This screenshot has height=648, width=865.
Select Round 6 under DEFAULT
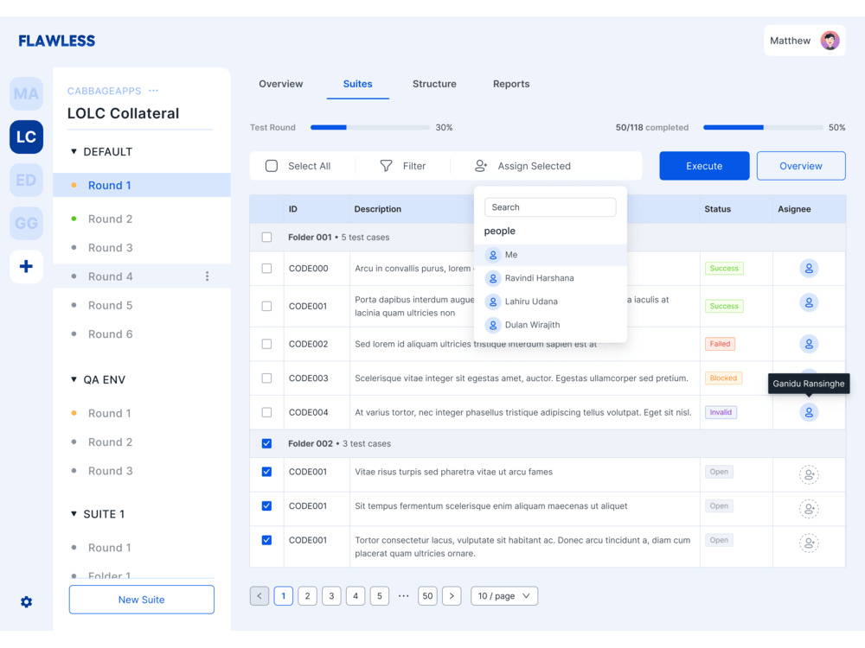110,334
